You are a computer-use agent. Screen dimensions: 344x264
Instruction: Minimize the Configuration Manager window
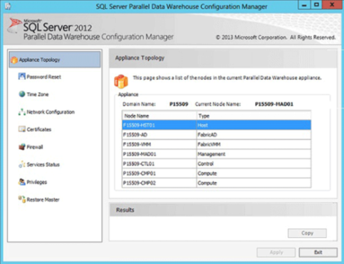coord(304,5)
